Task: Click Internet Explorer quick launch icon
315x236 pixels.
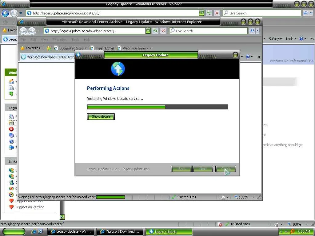Action: [34, 232]
